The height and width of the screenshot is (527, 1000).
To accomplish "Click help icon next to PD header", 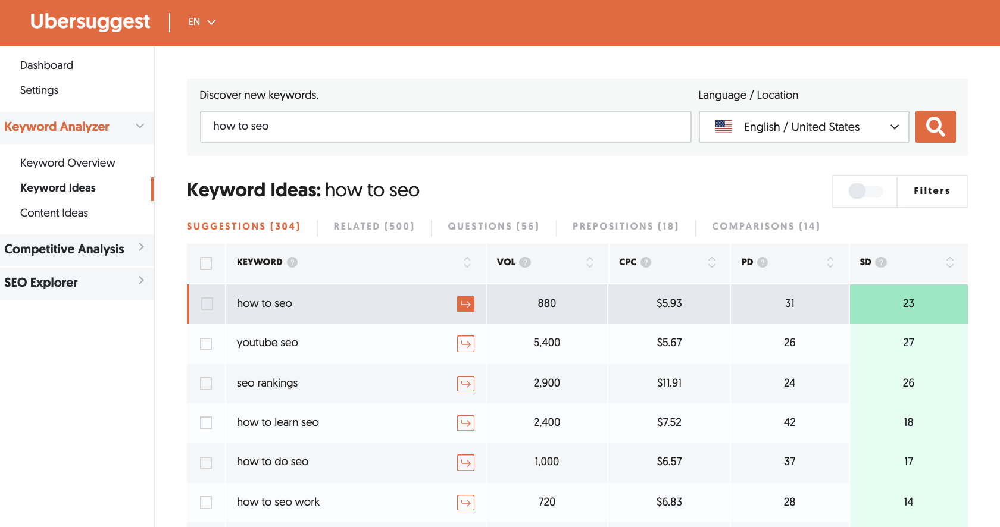I will (x=762, y=262).
